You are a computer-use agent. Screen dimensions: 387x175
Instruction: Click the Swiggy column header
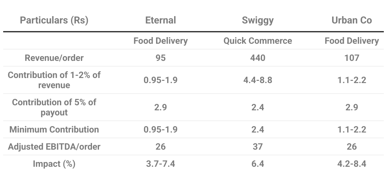pos(258,21)
